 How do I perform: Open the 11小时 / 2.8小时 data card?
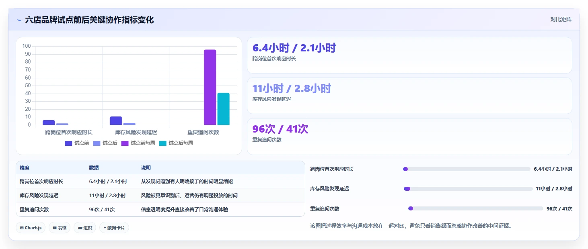[x=409, y=96]
